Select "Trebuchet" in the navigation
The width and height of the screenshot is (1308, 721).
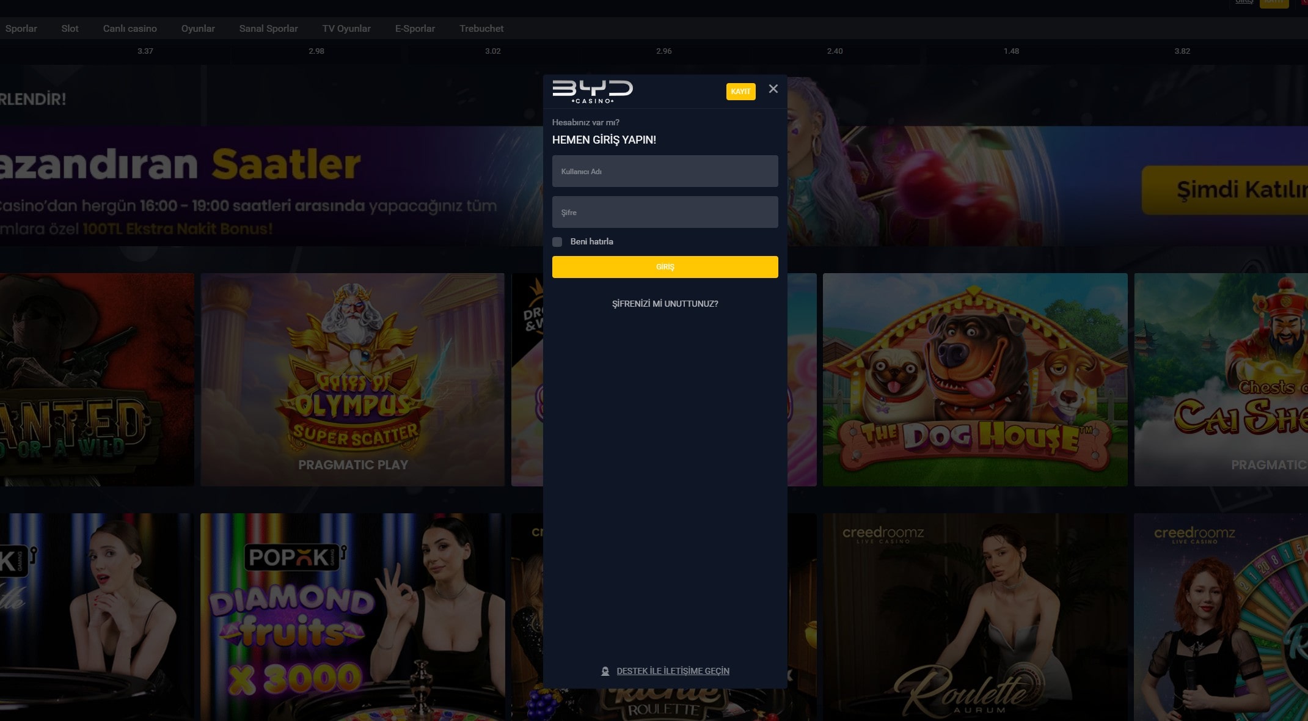coord(481,28)
